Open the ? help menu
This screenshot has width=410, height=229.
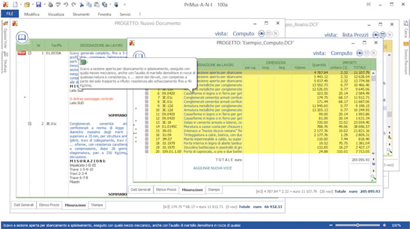139,15
